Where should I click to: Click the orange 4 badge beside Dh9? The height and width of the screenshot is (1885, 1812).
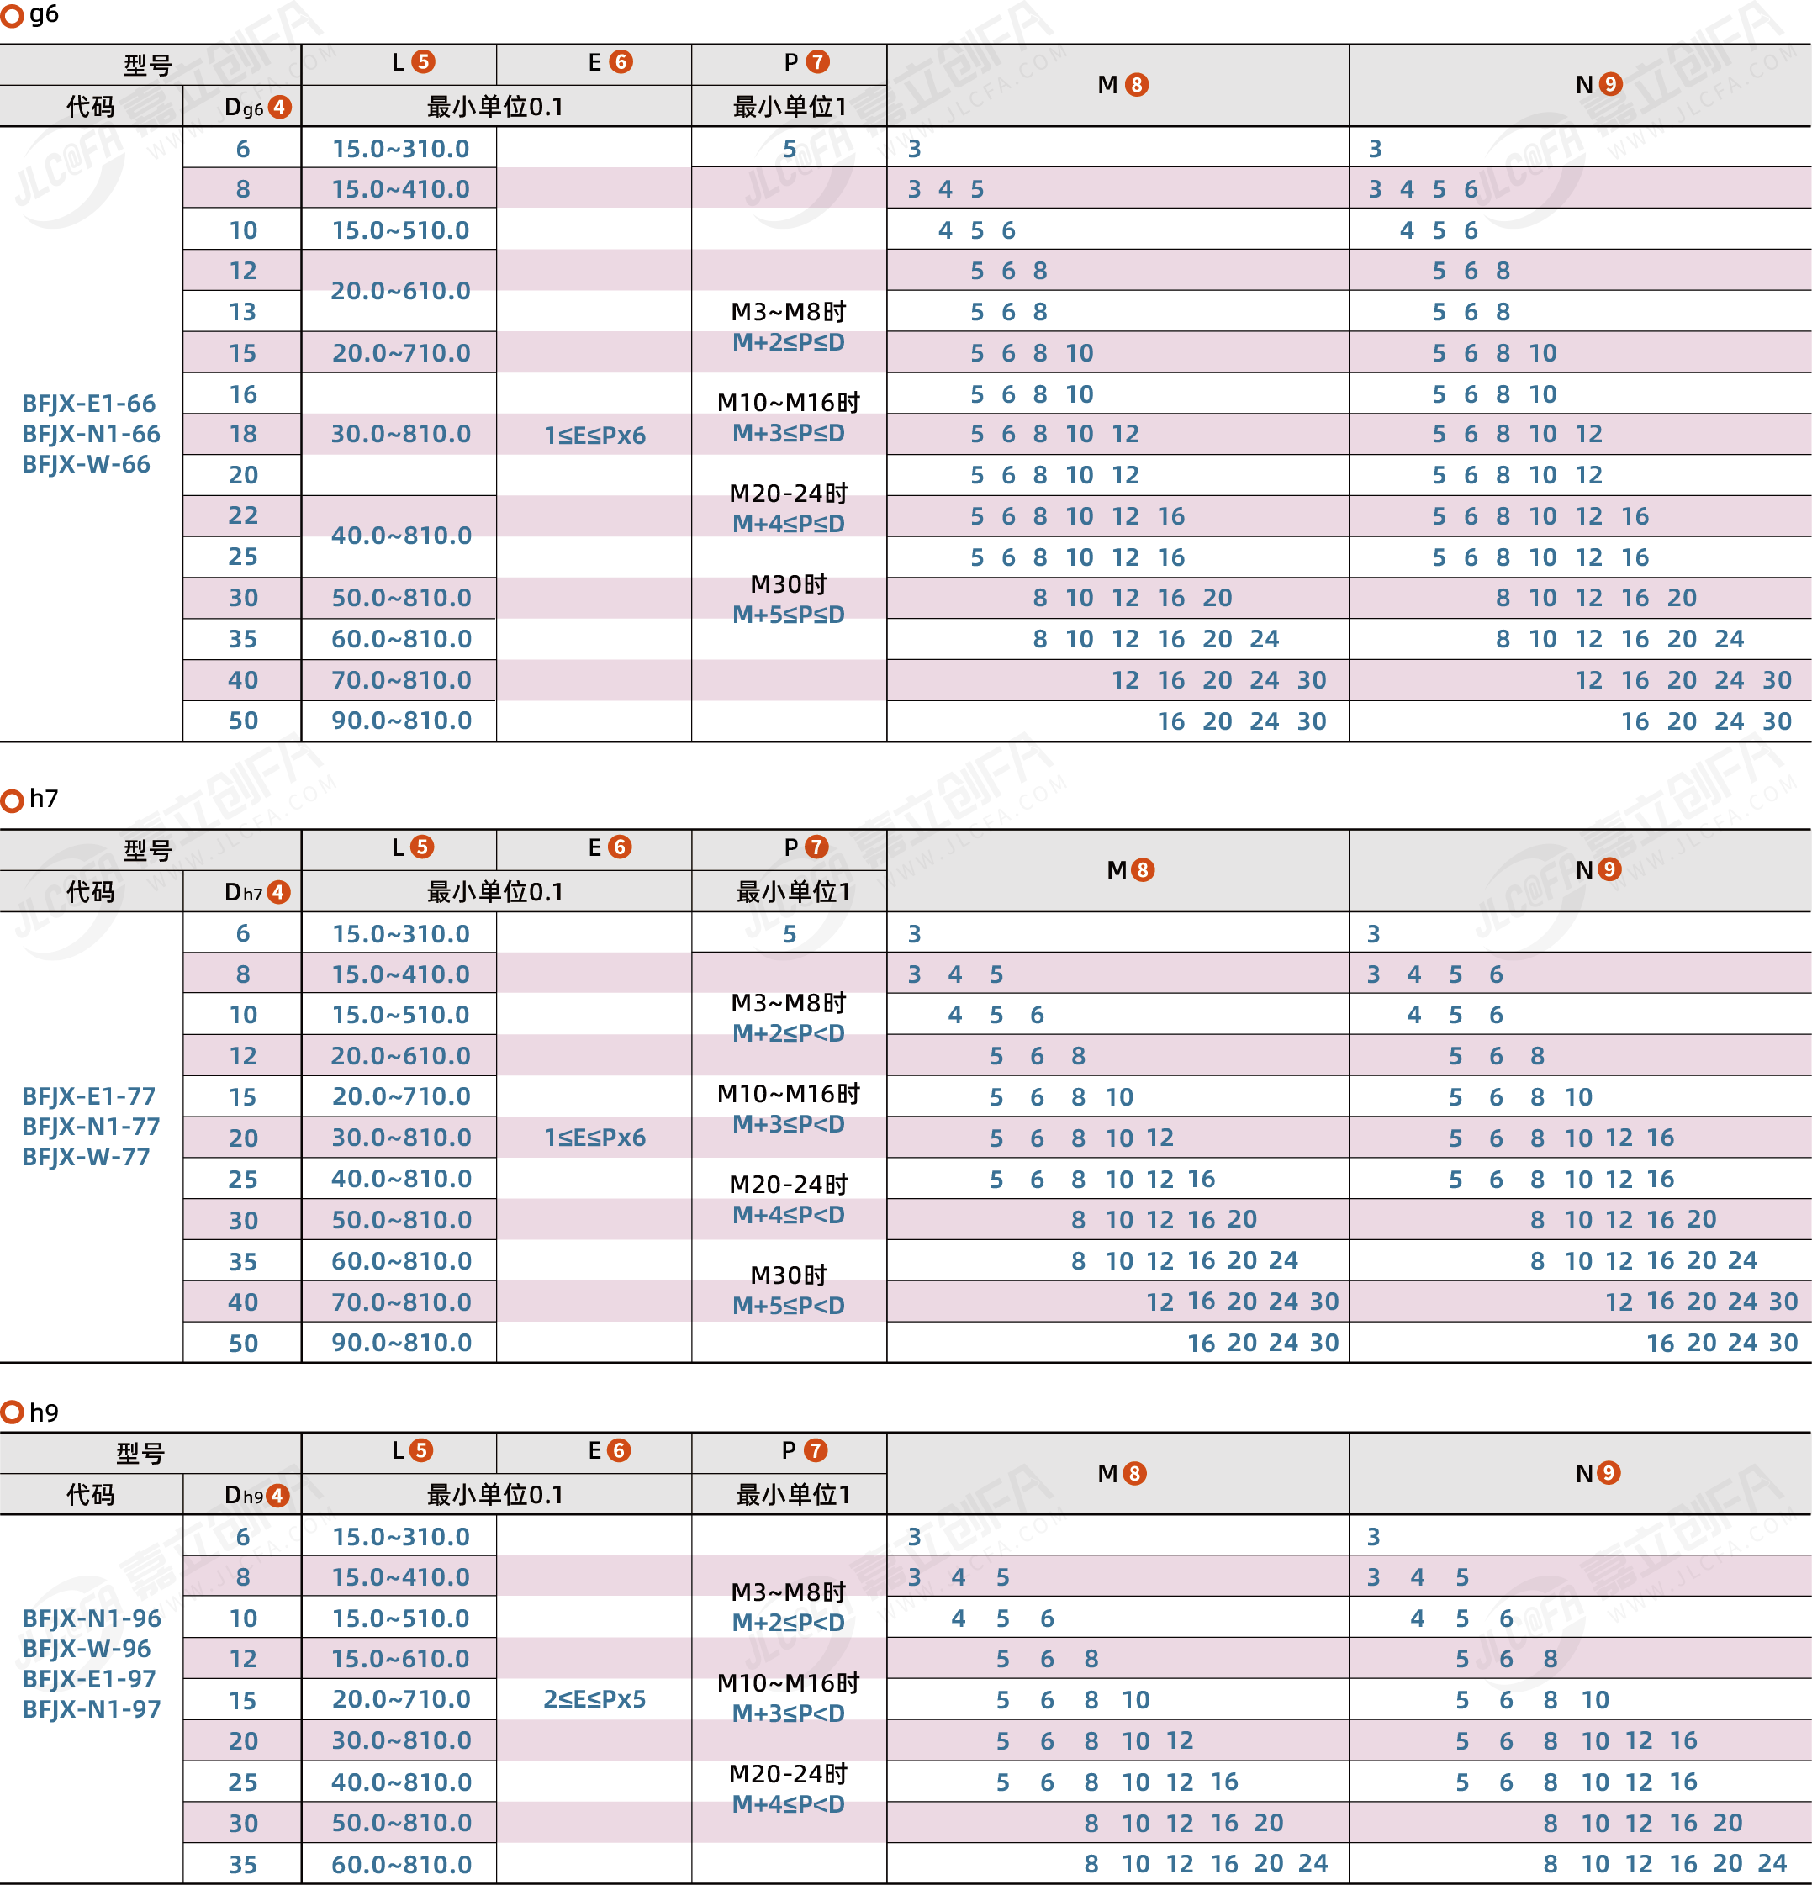277,1495
